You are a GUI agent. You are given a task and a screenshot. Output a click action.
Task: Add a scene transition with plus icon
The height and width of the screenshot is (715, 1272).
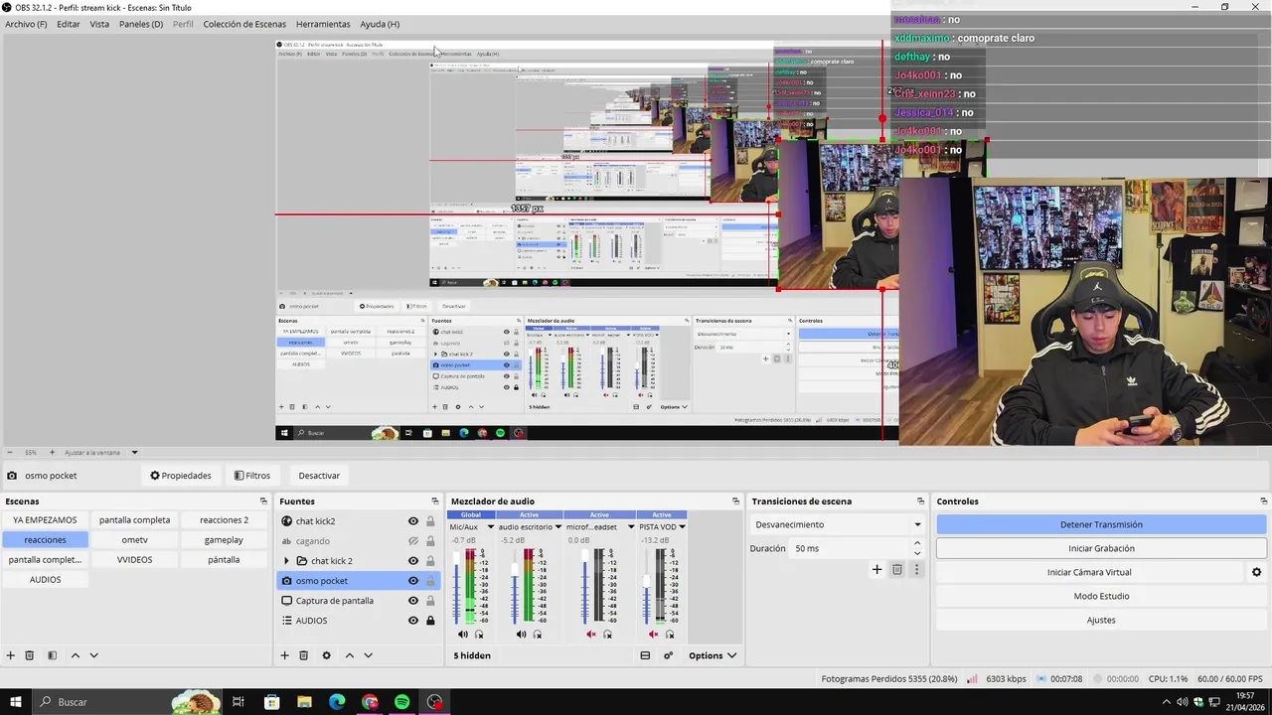(876, 569)
